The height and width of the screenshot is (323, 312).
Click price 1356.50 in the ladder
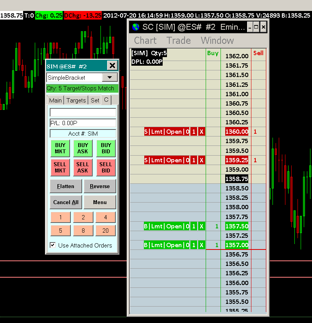(237, 264)
